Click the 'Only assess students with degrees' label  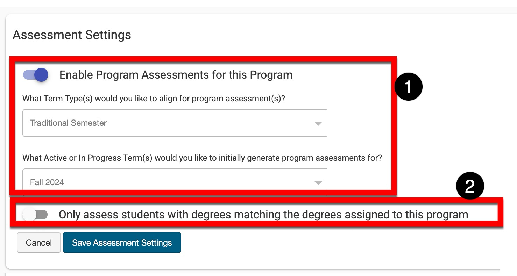(263, 215)
